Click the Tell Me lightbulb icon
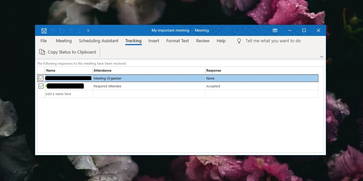The width and height of the screenshot is (363, 181). coord(239,41)
